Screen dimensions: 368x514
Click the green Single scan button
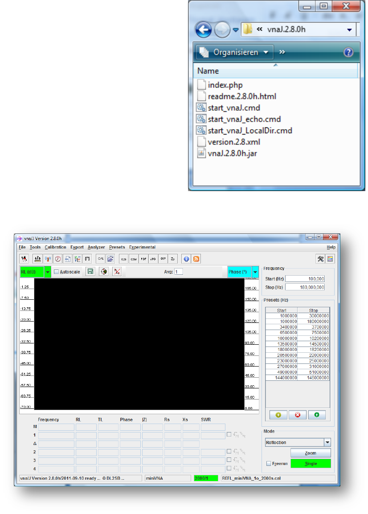[311, 464]
